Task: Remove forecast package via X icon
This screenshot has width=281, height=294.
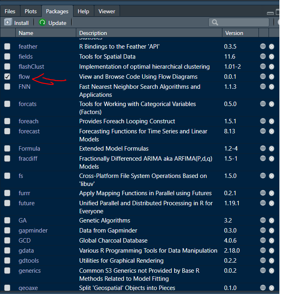Action: (x=271, y=131)
